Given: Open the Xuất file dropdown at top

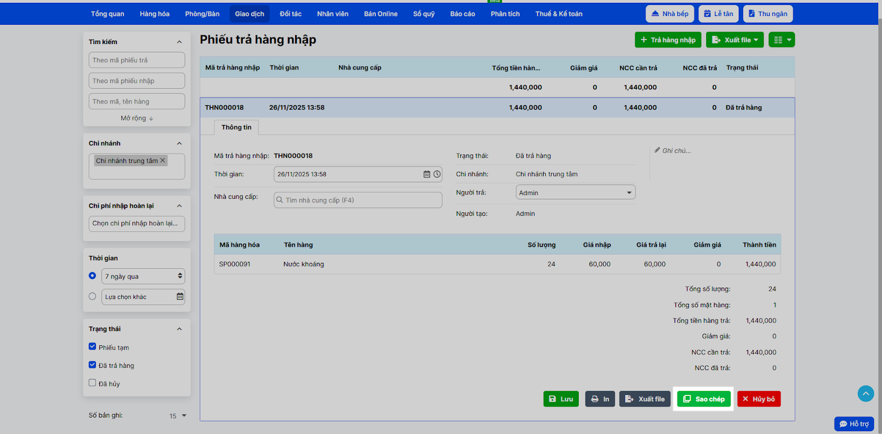Looking at the screenshot, I should (x=735, y=40).
